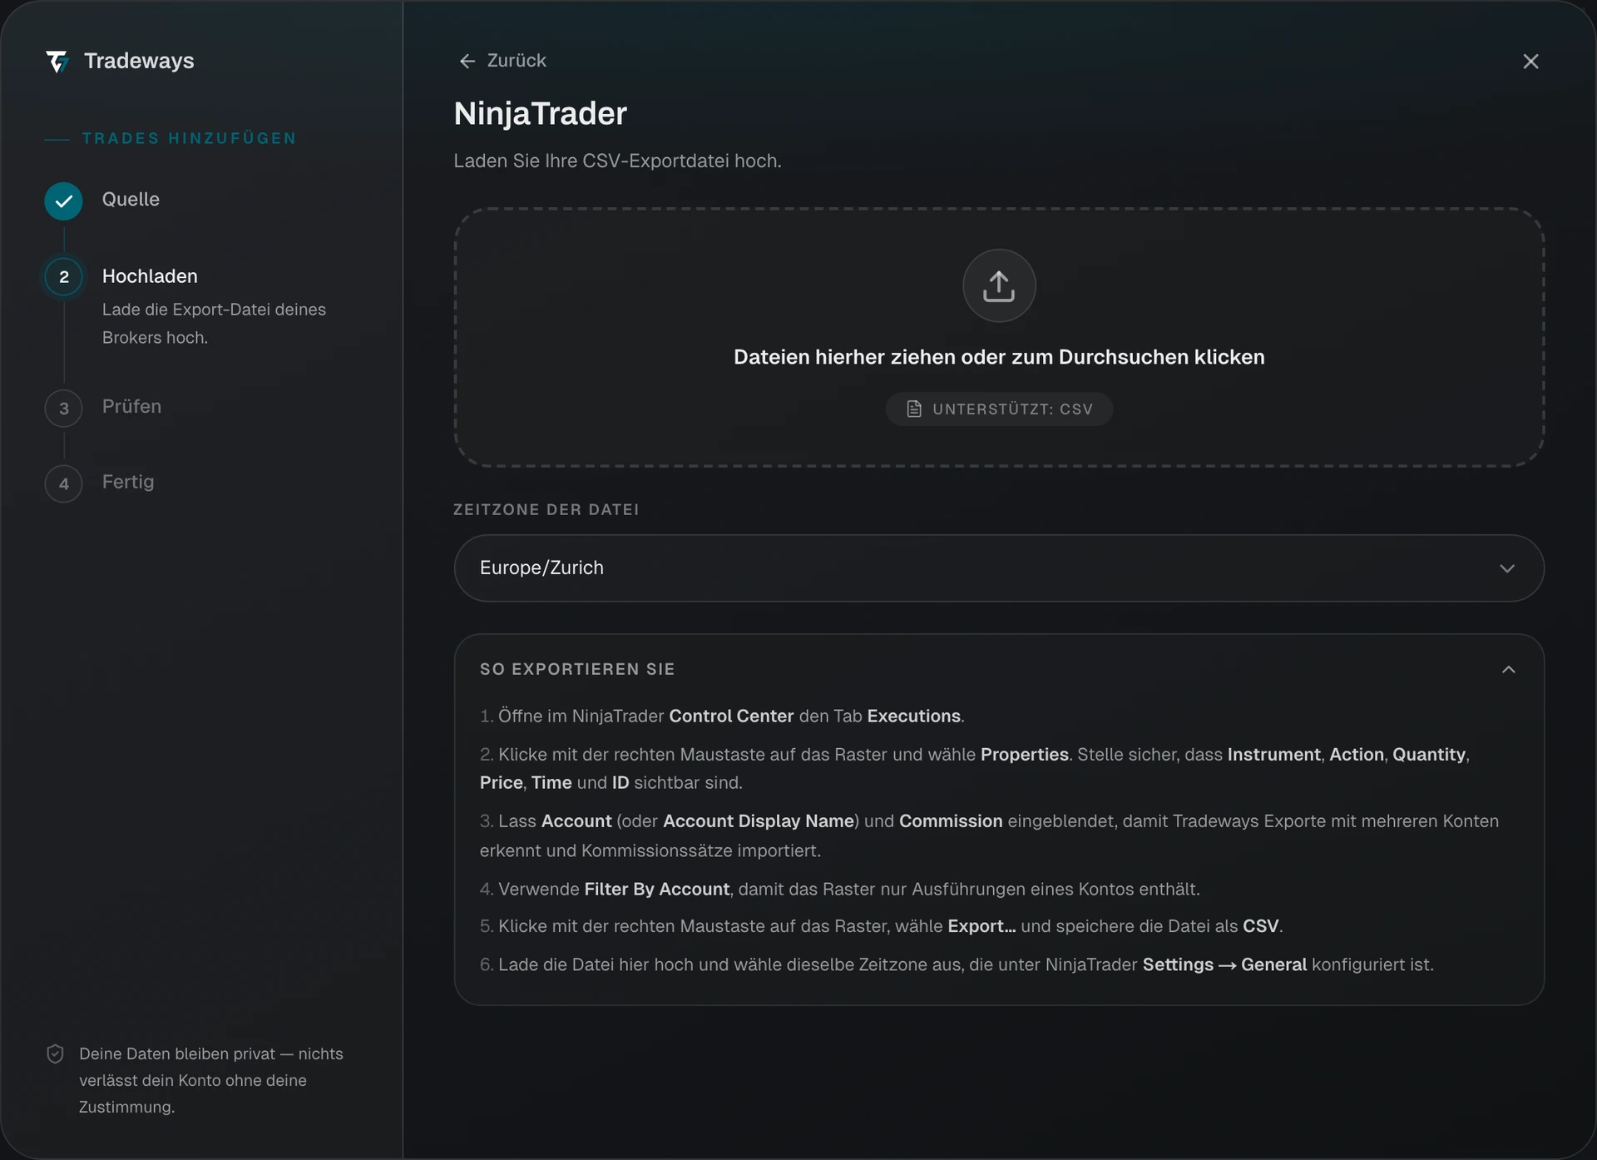Click the export step 5 about Export…
1597x1160 pixels.
click(882, 926)
